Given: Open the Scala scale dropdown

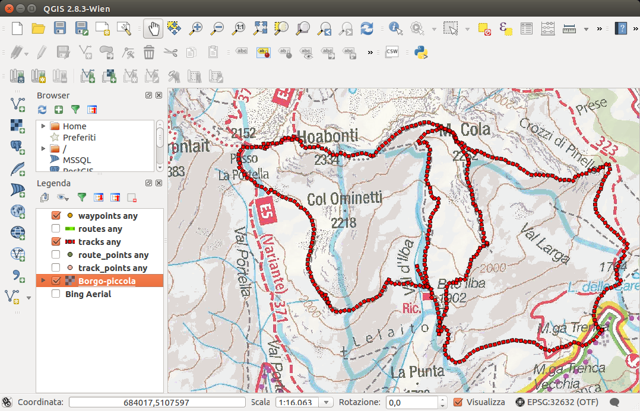Looking at the screenshot, I should (325, 403).
